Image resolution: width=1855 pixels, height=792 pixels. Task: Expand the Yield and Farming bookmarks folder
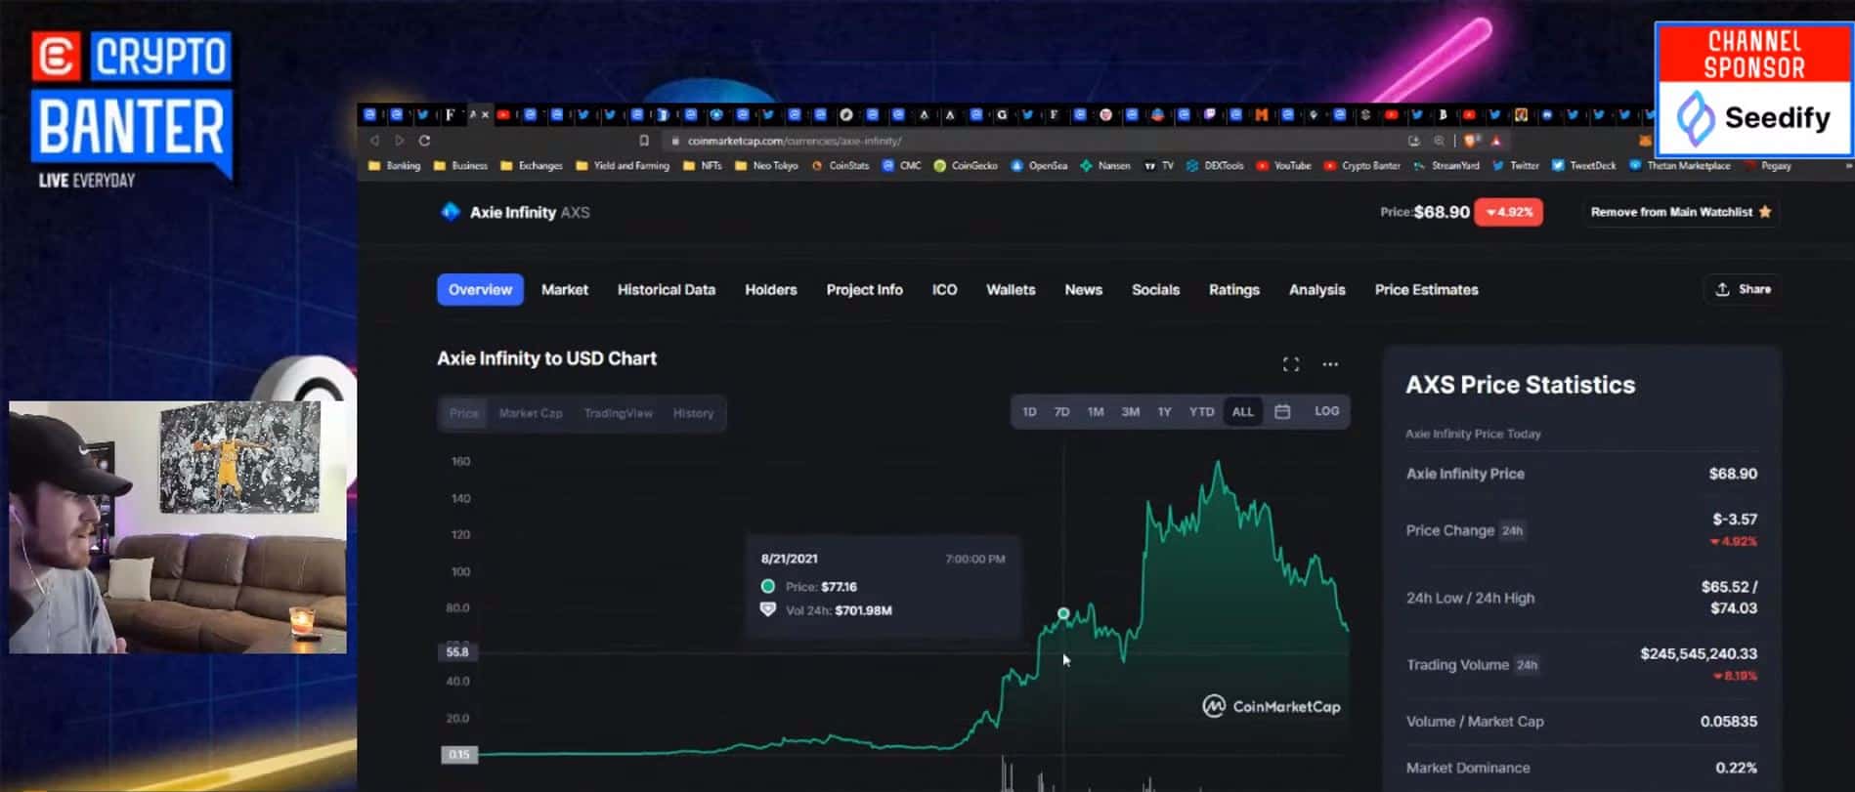623,166
